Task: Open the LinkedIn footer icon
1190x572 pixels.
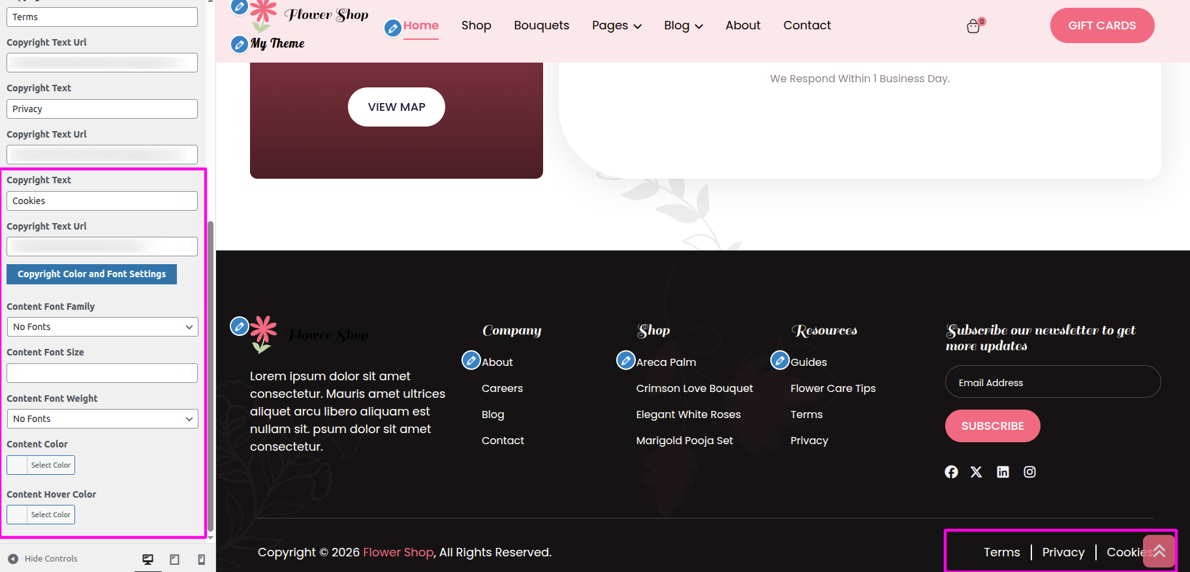Action: coord(1003,472)
